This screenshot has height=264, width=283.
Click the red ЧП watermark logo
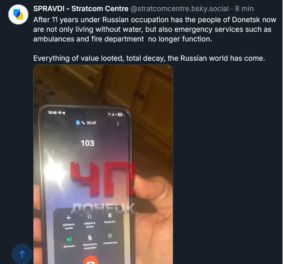point(103,179)
